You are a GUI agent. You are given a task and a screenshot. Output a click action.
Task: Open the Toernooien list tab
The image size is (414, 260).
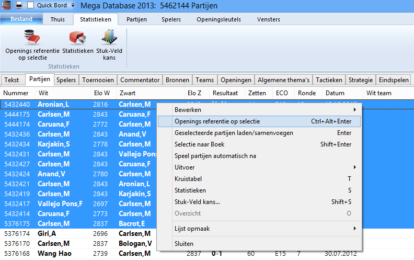pyautogui.click(x=98, y=80)
